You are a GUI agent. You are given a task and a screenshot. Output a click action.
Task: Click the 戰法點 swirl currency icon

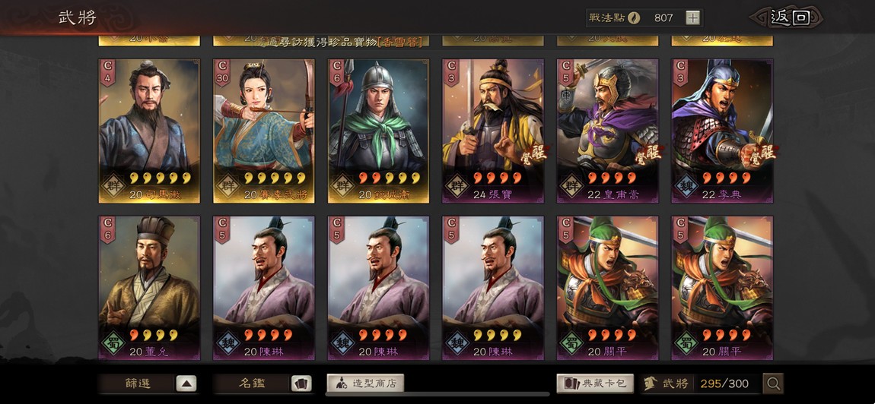coord(633,17)
